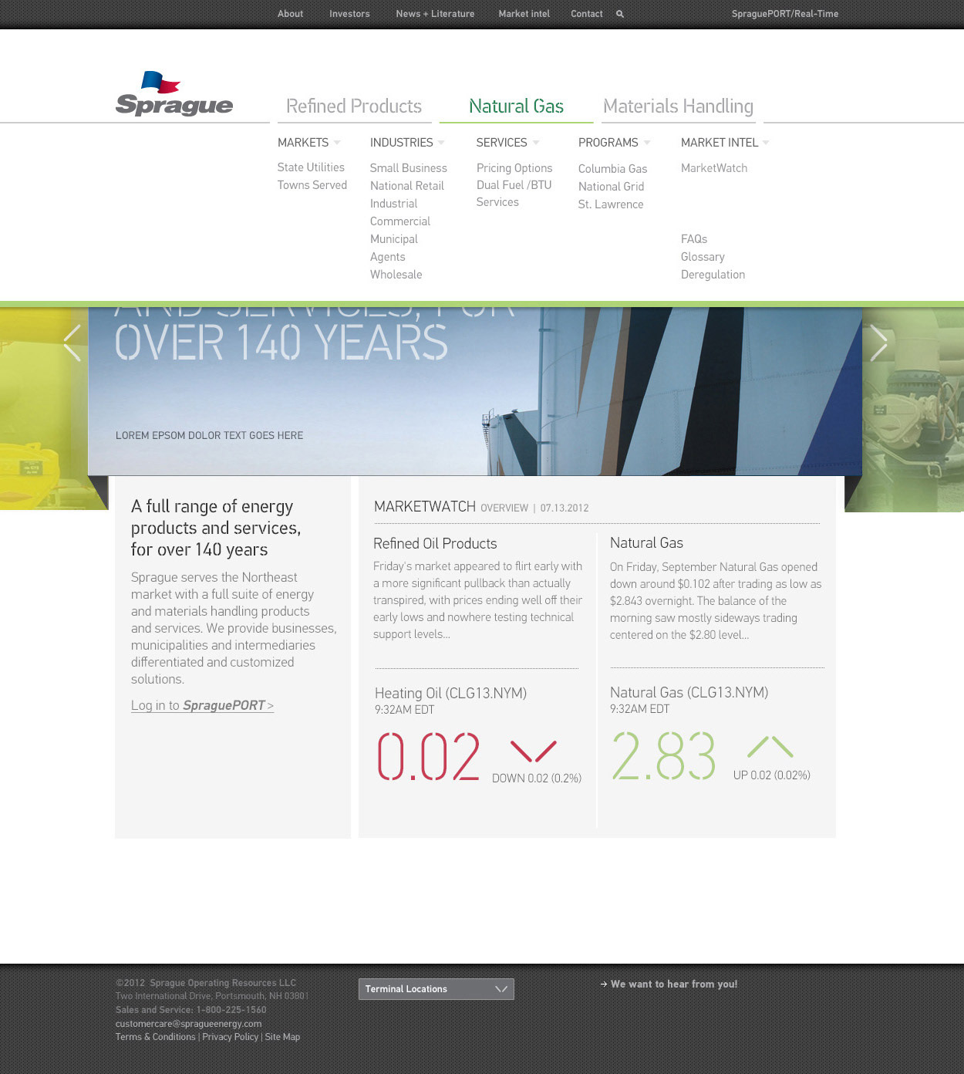
Task: Switch to the Refined Products tab
Action: 354,106
